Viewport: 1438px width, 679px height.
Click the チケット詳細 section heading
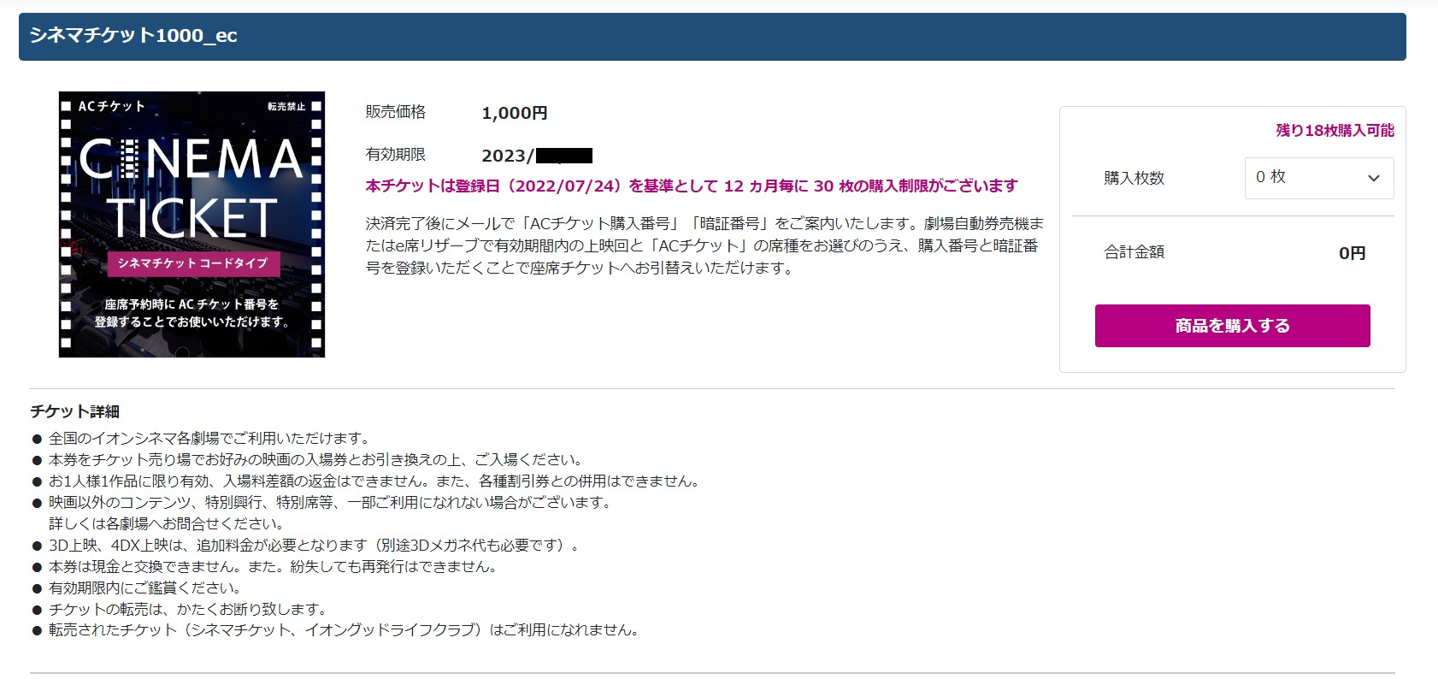[x=75, y=411]
